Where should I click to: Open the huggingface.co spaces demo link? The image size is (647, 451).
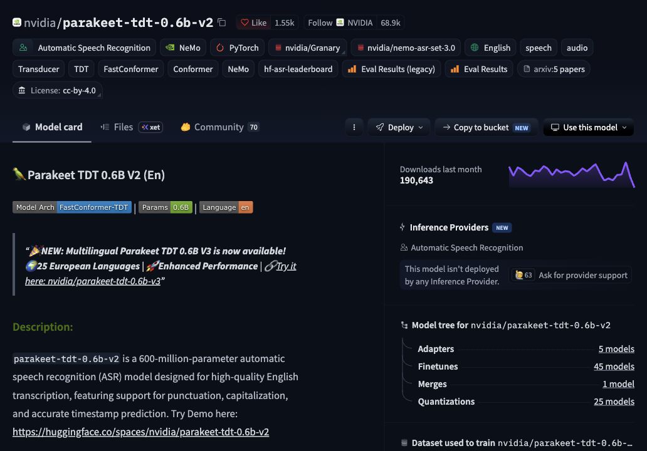(x=140, y=432)
